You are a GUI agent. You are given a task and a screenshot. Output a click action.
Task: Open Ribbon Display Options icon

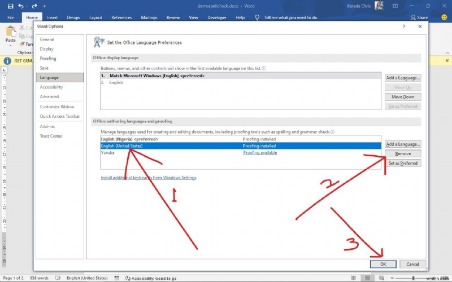(395, 6)
